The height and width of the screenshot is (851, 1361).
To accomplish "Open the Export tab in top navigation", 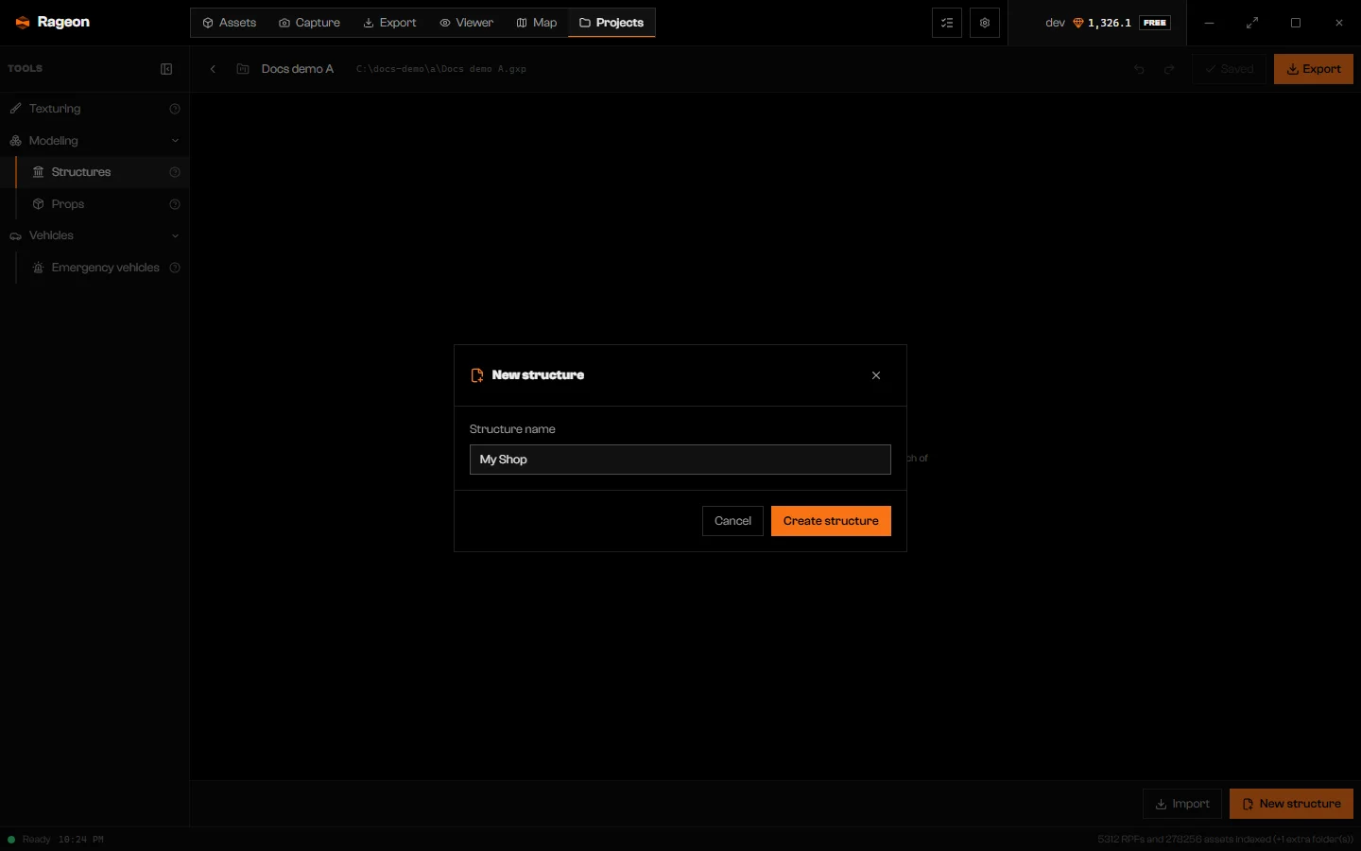I will click(x=389, y=23).
